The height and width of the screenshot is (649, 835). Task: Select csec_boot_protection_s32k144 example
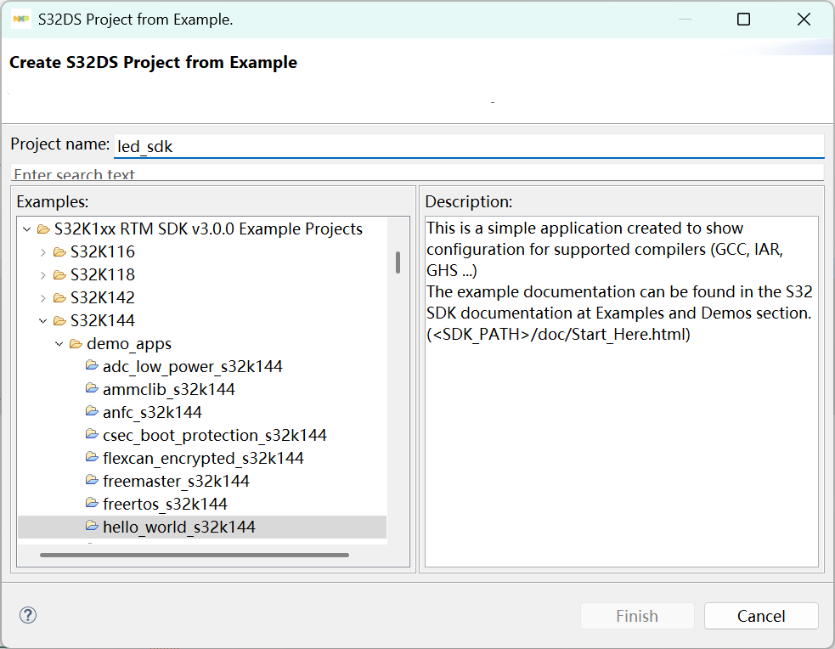coord(215,436)
